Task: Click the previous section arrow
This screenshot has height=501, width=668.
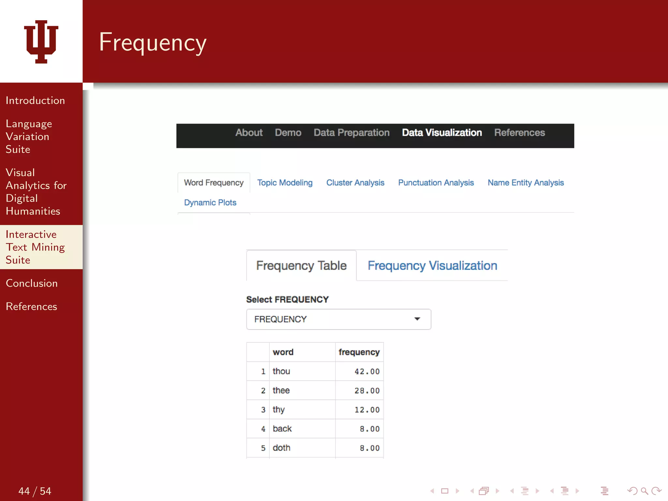Action: (552, 491)
